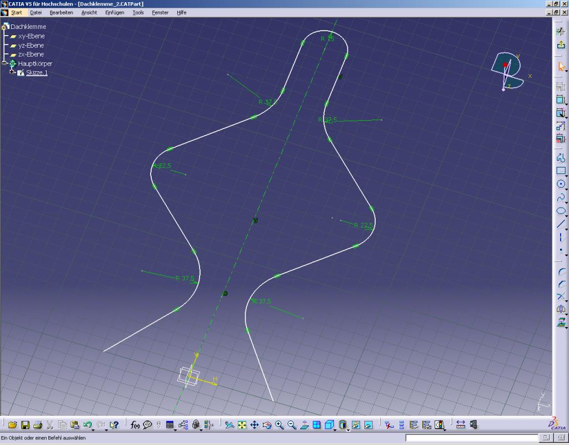Viewport: 569px width, 445px height.
Task: Open a file with the folder icon
Action: click(13, 424)
